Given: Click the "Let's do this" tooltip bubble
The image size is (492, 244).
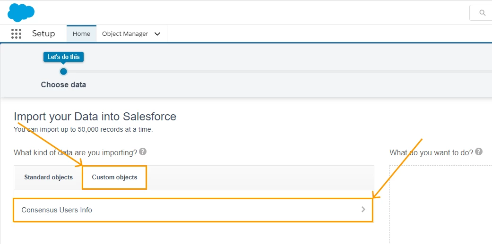Looking at the screenshot, I should [63, 57].
